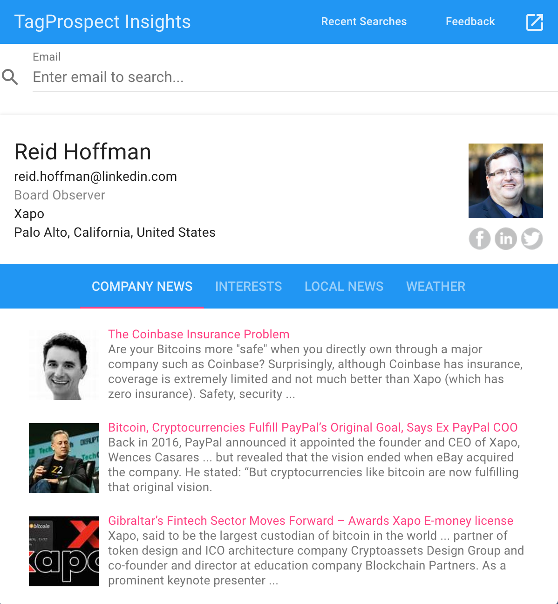Image resolution: width=558 pixels, height=604 pixels.
Task: Open Reid Hoffman's Twitter profile icon
Action: coord(532,239)
